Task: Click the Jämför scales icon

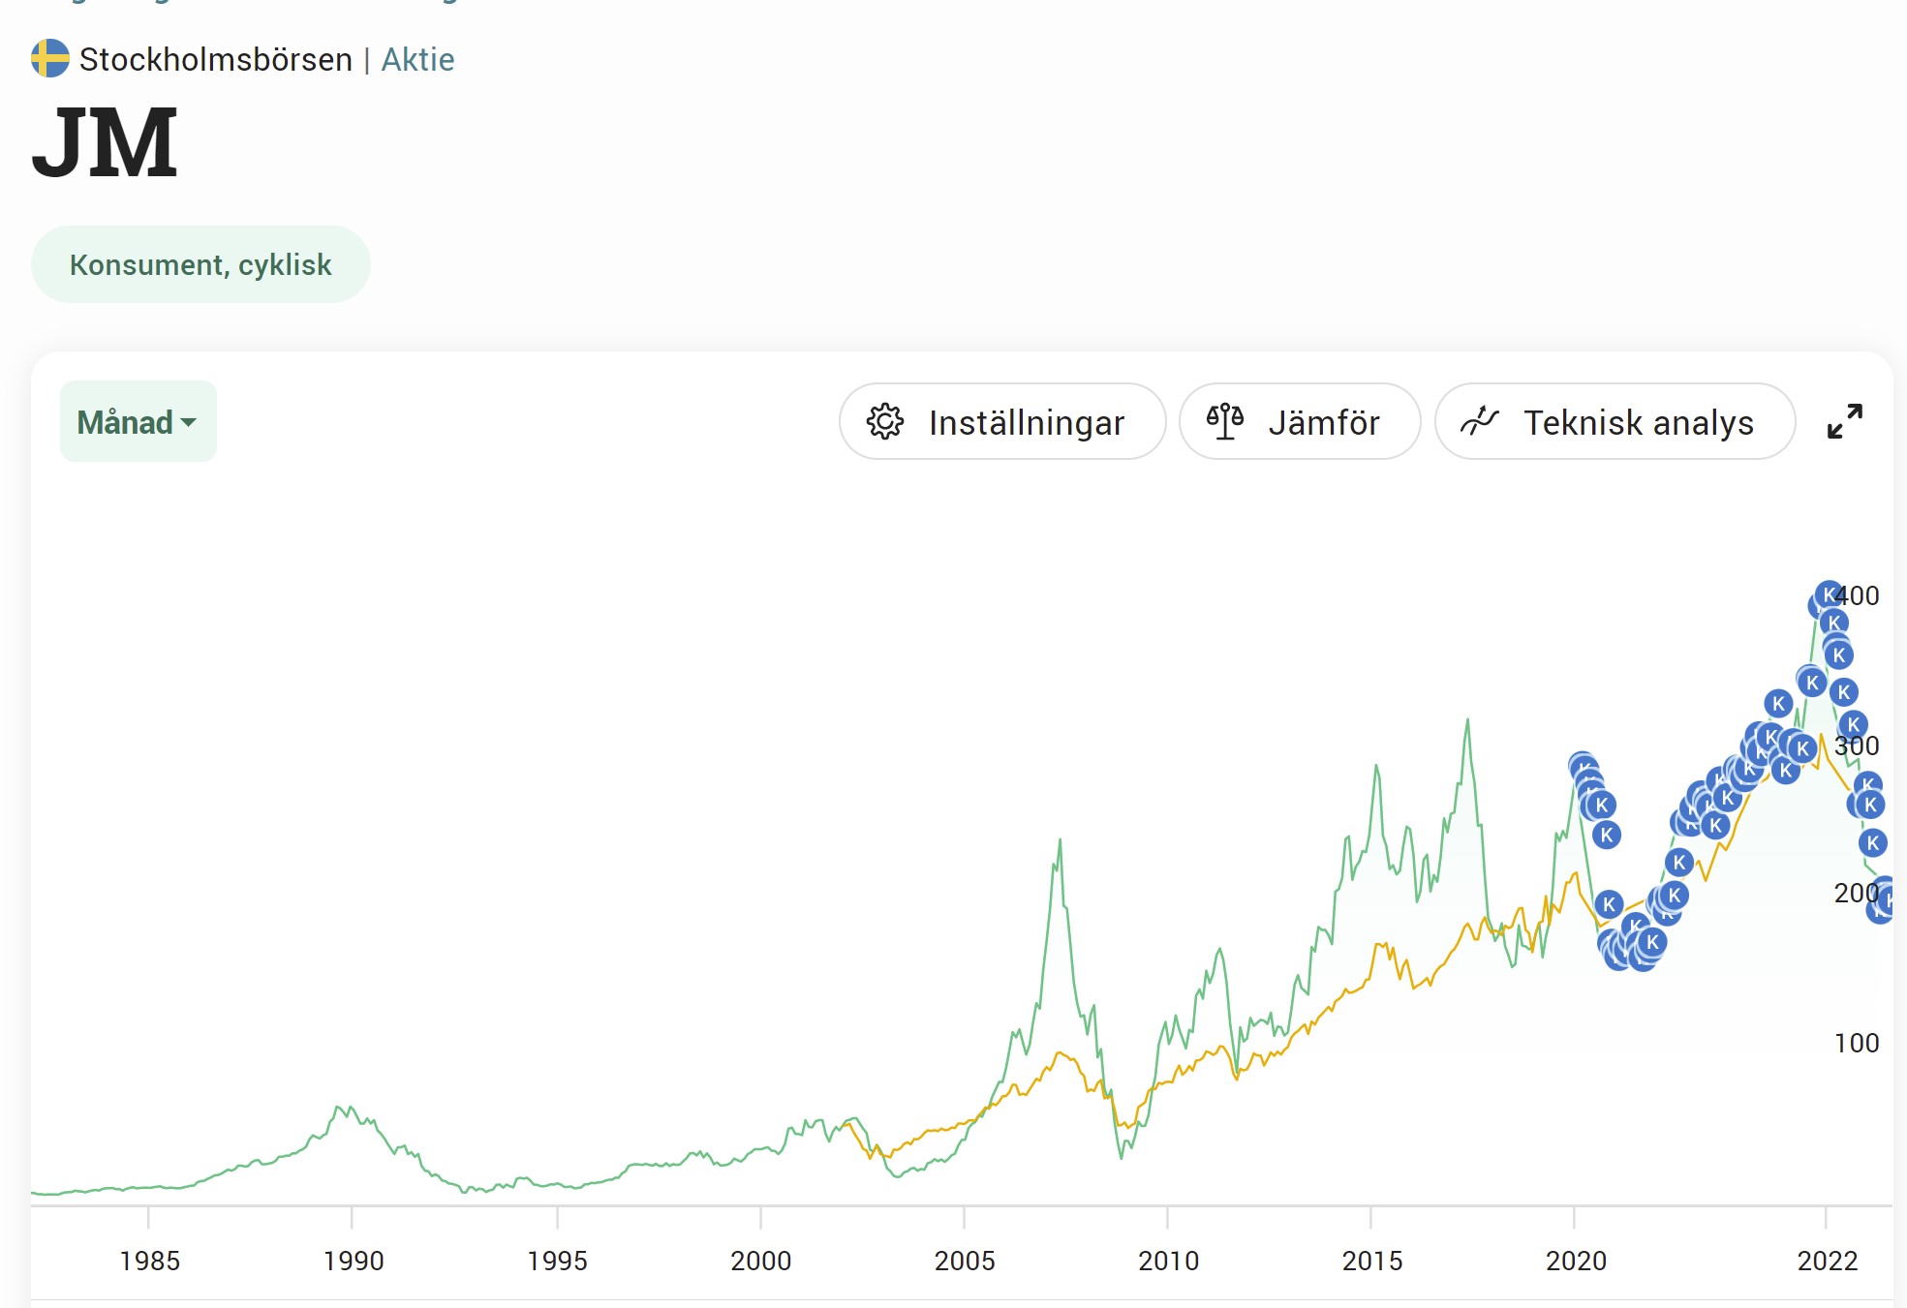Action: coord(1224,422)
